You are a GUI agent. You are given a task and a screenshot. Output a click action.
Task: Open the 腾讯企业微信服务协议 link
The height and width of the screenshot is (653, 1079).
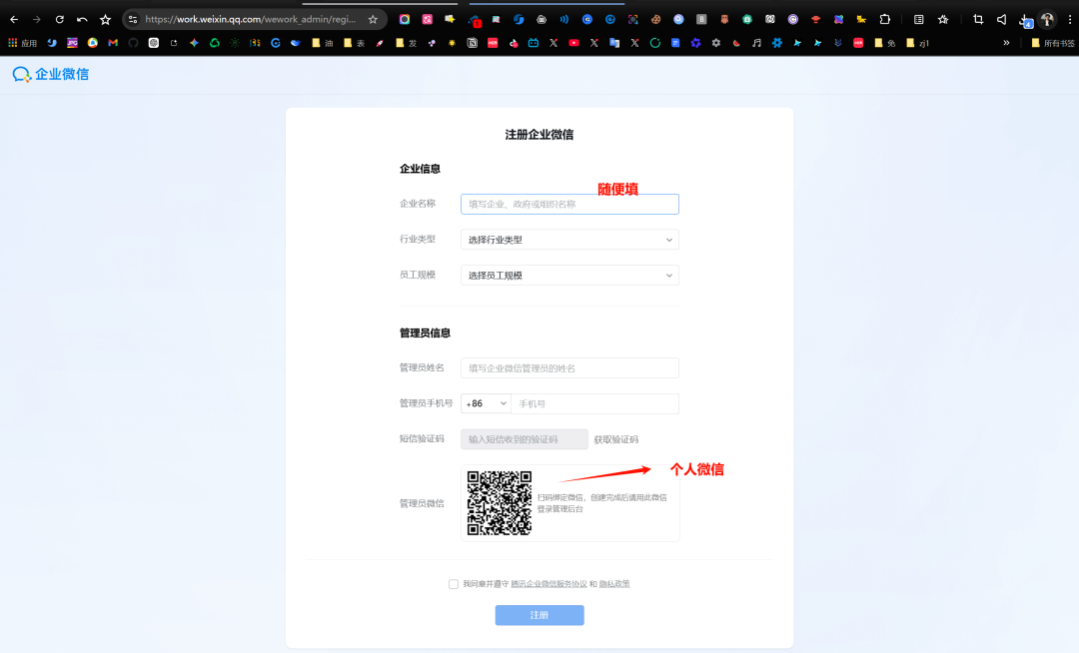pos(548,583)
